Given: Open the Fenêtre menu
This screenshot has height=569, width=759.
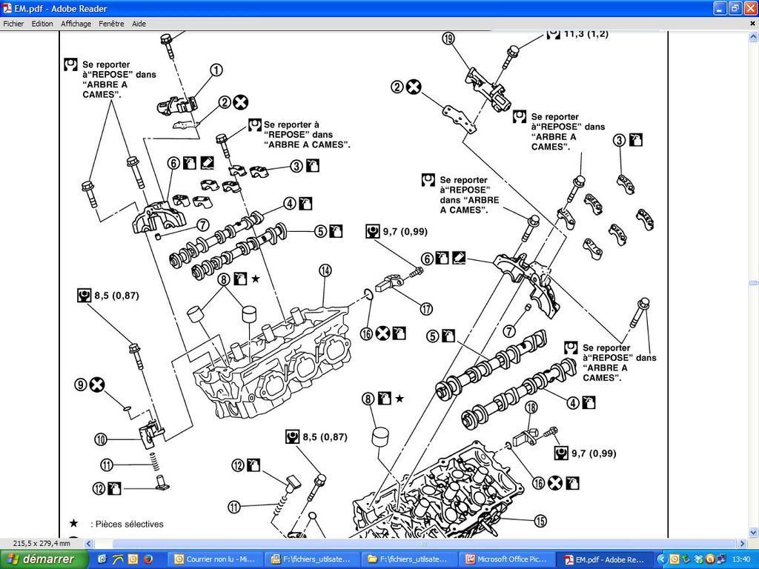Looking at the screenshot, I should [111, 24].
